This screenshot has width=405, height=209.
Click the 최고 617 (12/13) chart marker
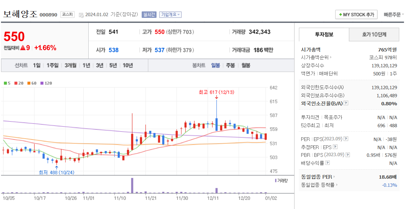[217, 92]
